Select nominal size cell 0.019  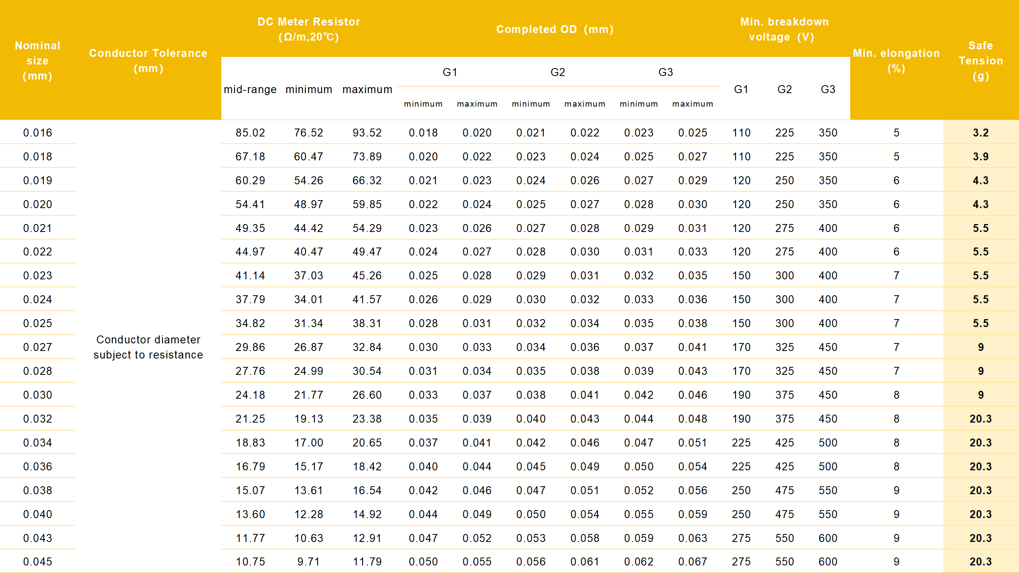pos(37,180)
